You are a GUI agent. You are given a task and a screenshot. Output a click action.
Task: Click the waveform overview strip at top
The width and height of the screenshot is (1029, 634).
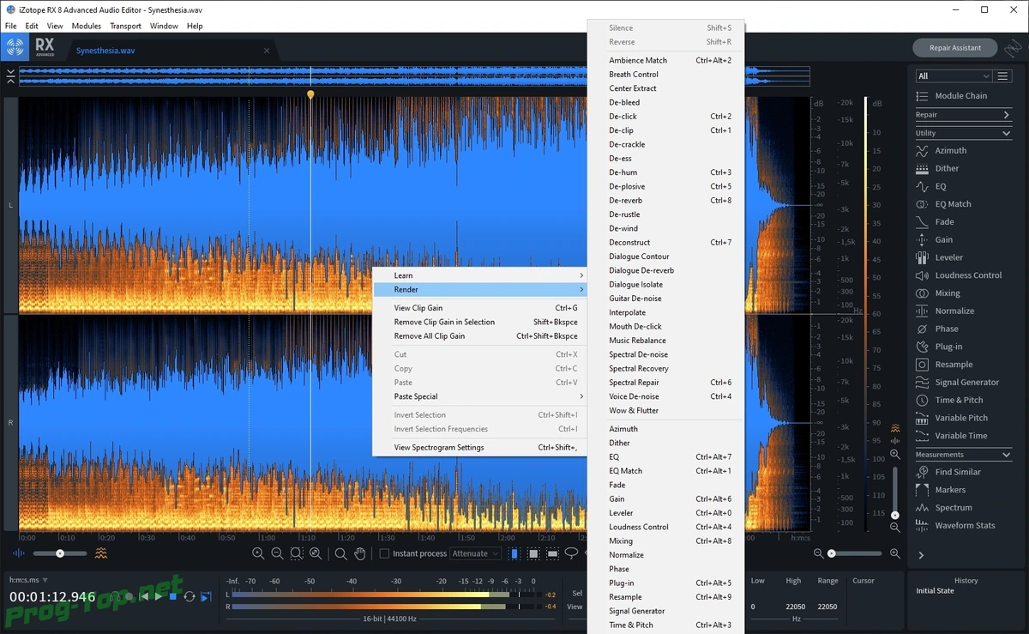pos(414,76)
